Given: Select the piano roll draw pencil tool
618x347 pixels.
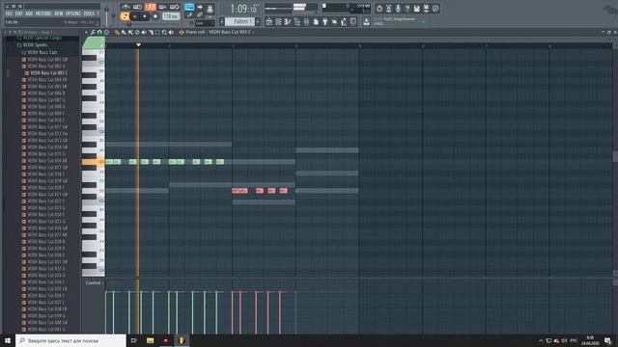Looking at the screenshot, I should 117,32.
